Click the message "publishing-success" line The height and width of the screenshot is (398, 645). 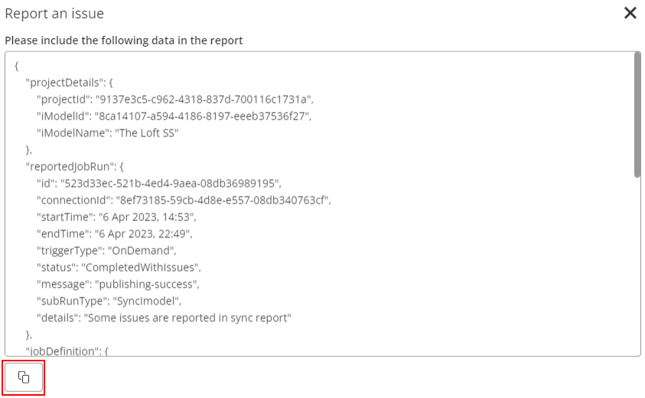click(x=118, y=284)
